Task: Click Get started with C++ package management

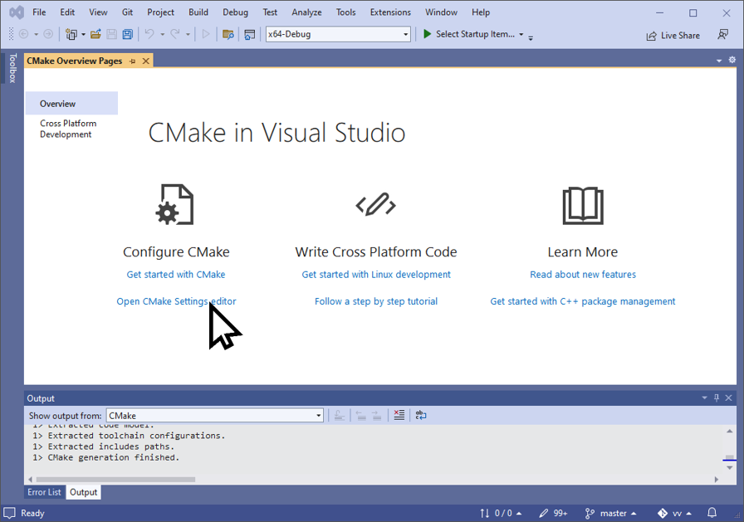Action: (583, 301)
